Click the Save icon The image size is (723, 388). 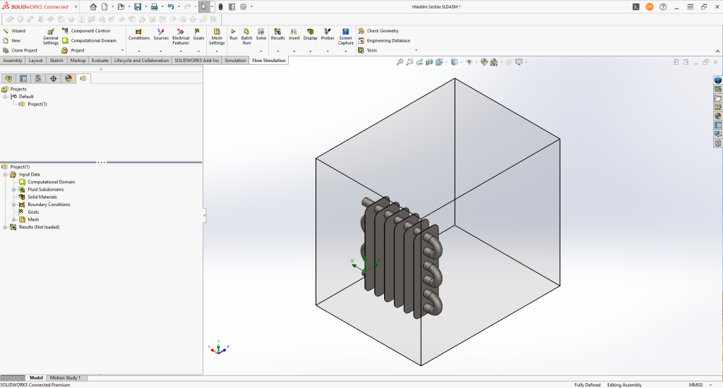point(138,7)
